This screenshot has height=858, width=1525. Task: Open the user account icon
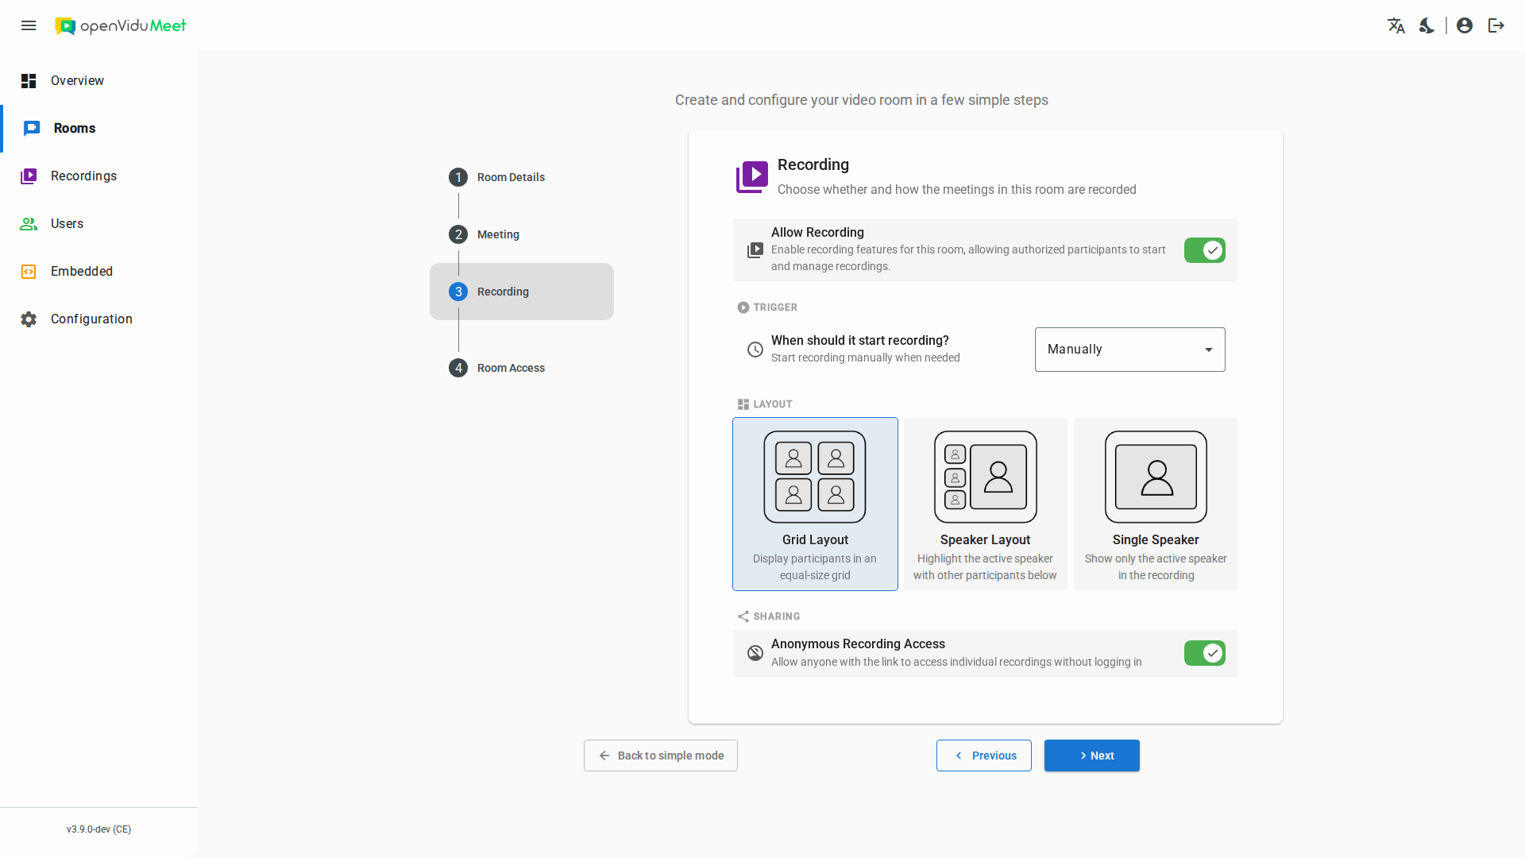tap(1465, 25)
